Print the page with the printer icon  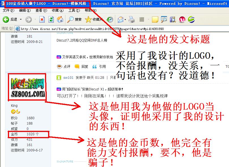[132, 19]
